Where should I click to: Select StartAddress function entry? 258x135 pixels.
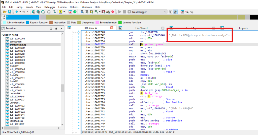click(x=16, y=121)
